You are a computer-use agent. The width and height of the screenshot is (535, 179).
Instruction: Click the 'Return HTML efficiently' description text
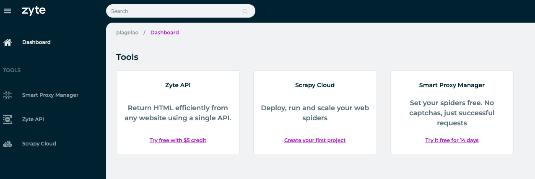click(178, 113)
